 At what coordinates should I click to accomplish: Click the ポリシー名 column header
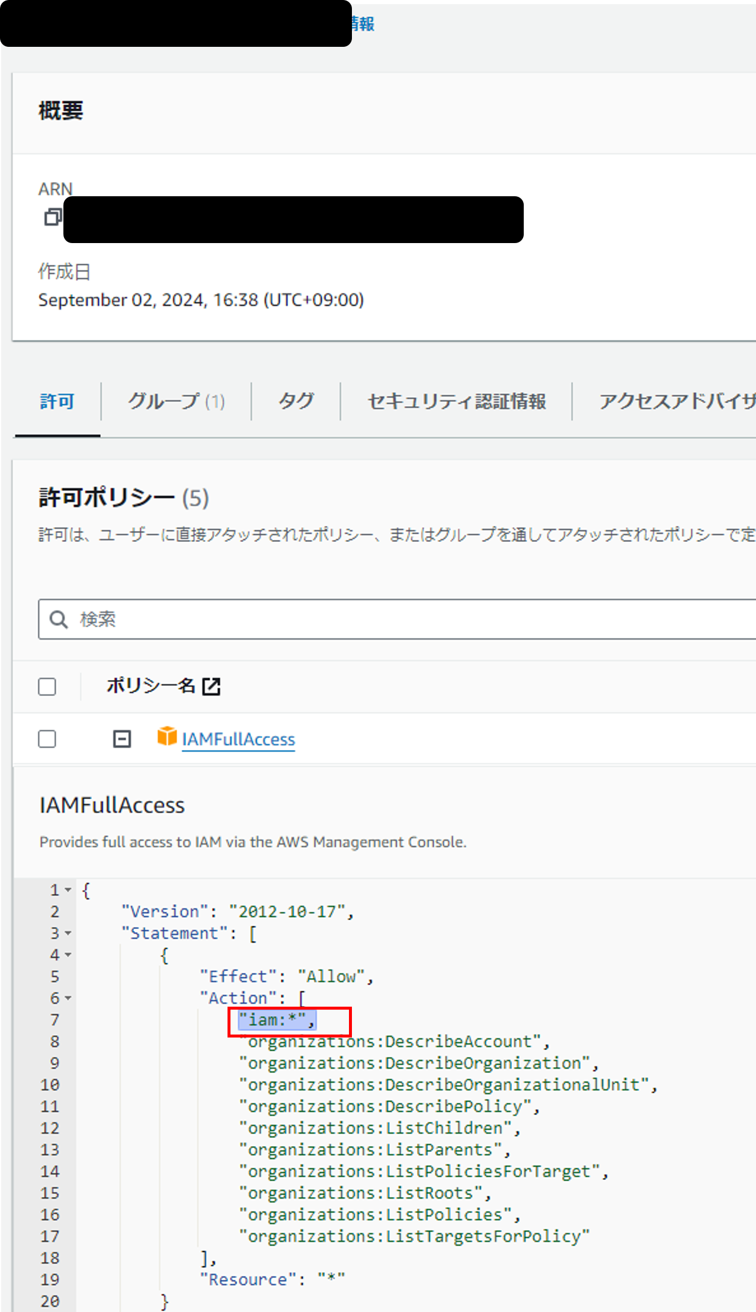click(x=151, y=686)
